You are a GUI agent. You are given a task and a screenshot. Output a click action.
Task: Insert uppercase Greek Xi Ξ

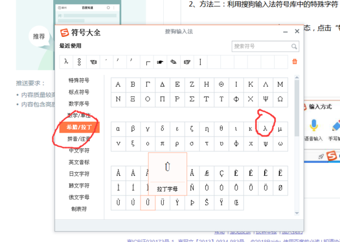click(x=133, y=100)
